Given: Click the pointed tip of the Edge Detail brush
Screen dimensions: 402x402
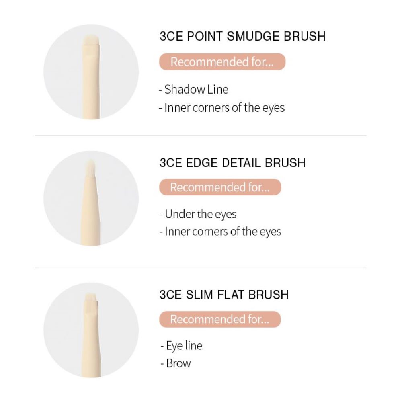Looking at the screenshot, I should (x=90, y=167).
